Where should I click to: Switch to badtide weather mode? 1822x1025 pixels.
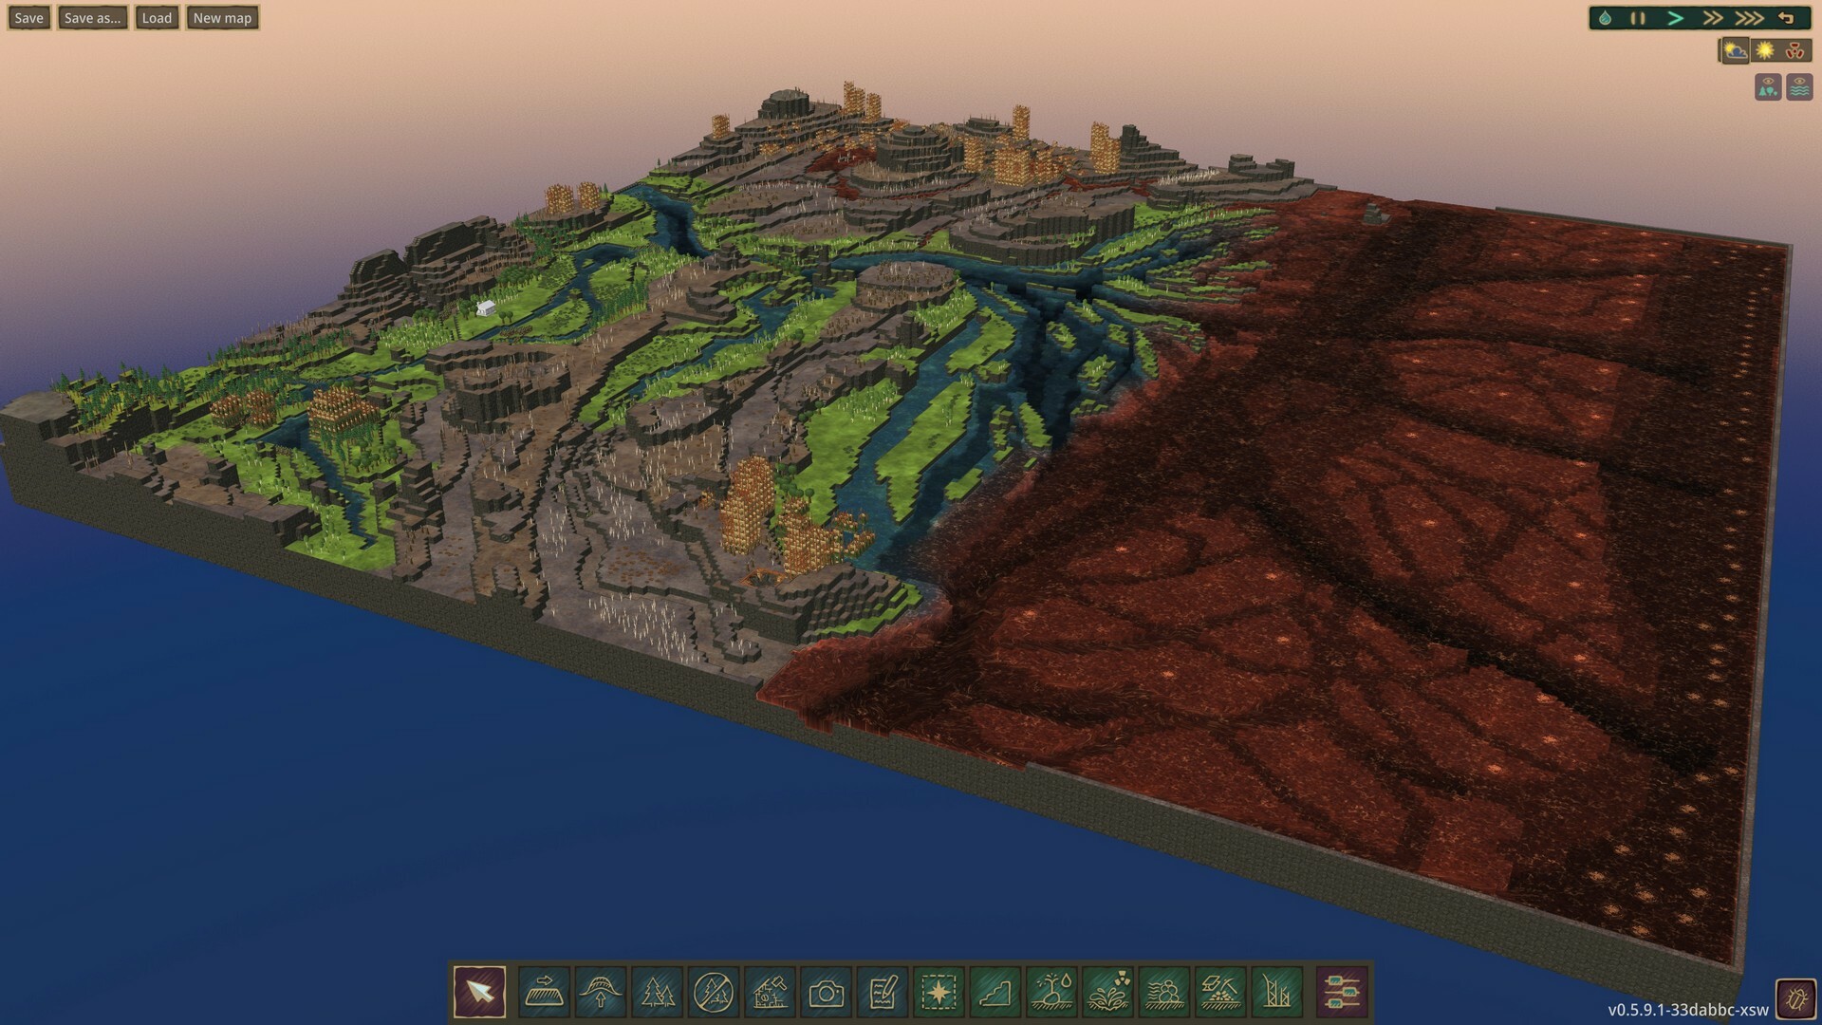click(1794, 50)
